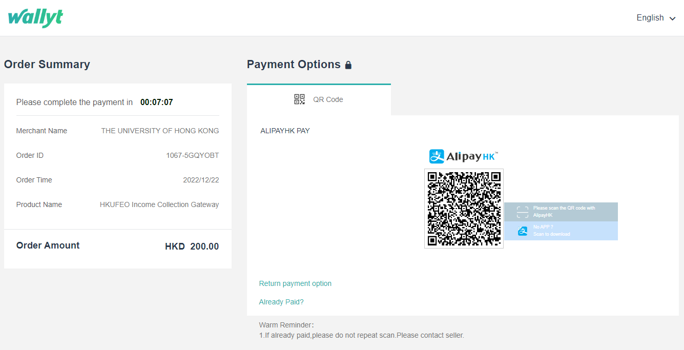Select the QR Code payment tab
The image size is (684, 350).
tap(319, 99)
